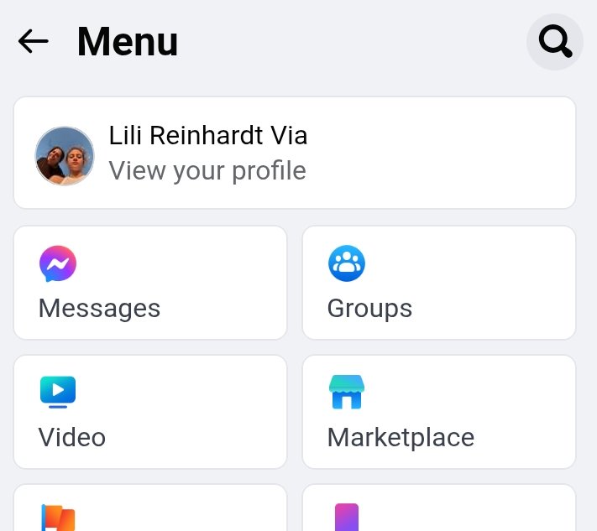This screenshot has width=597, height=531.
Task: Choose the Video label text
Action: (72, 437)
